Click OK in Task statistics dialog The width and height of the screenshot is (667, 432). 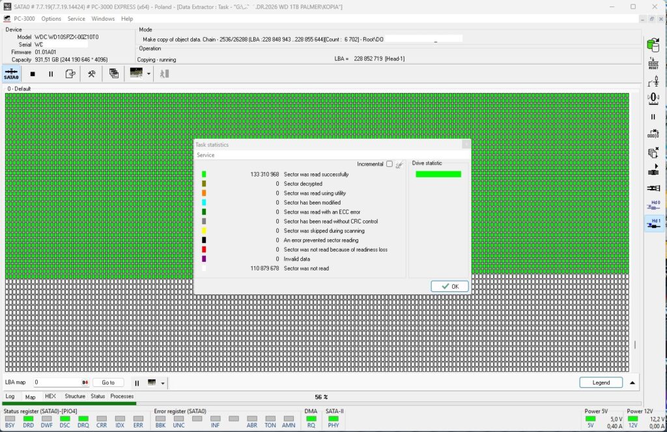click(449, 287)
